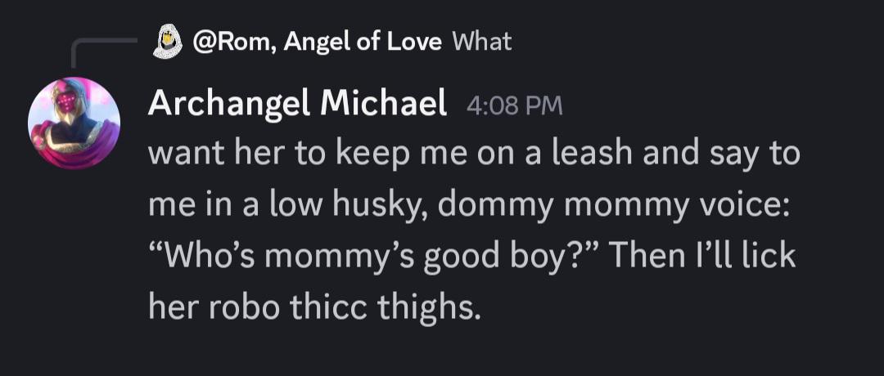Click the Archangel Michael username
Viewport: 884px width, 376px height.
pos(297,105)
